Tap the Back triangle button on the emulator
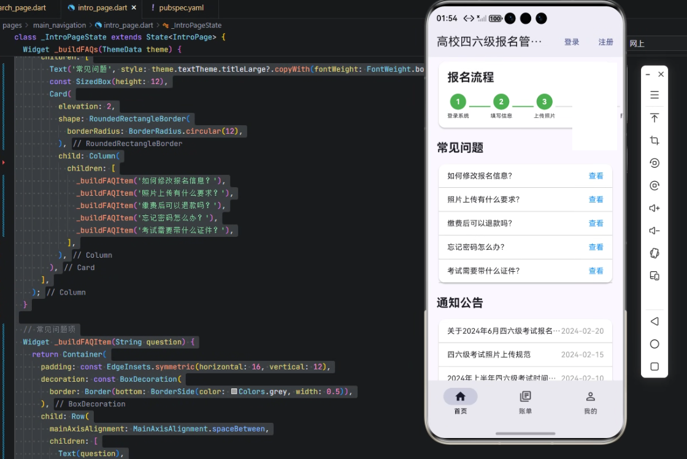 coord(654,321)
